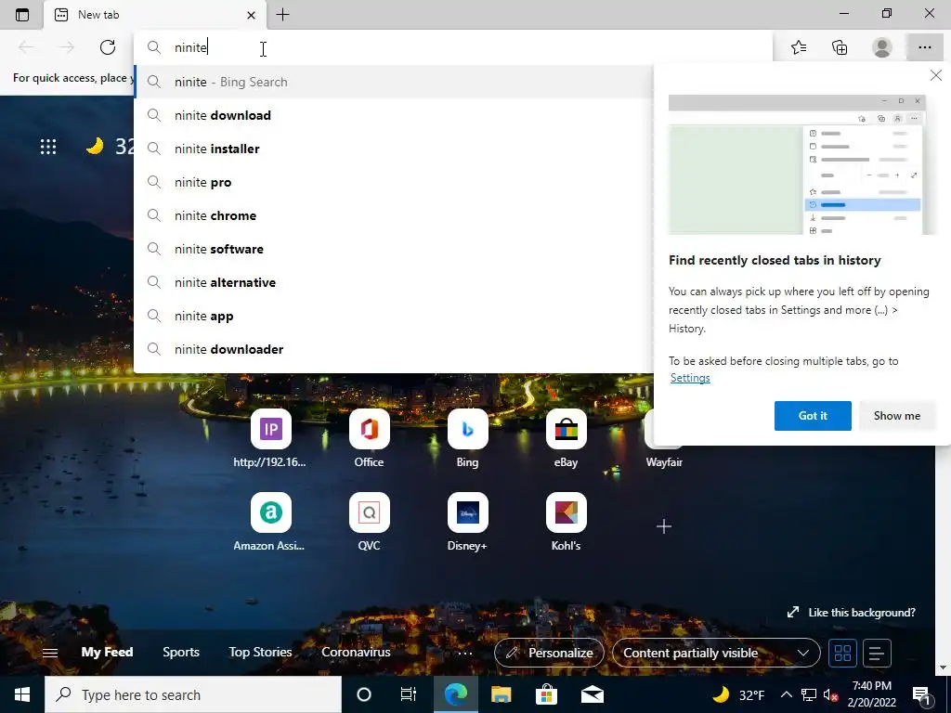Open the user profile icon
Screen dimensions: 951x713
(x=882, y=47)
